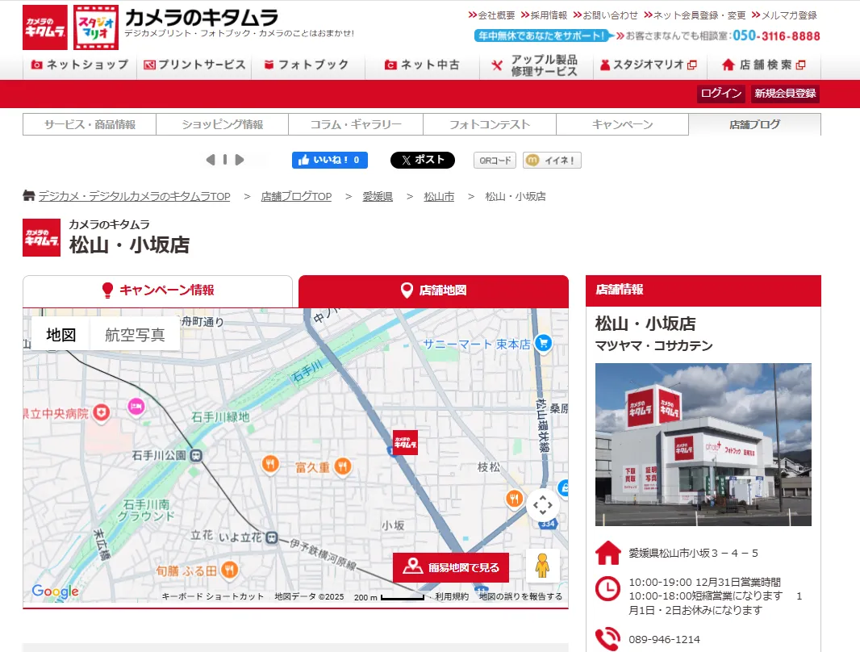Image resolution: width=860 pixels, height=652 pixels.
Task: Click the 石手川公園 station marker
Action: coord(196,455)
